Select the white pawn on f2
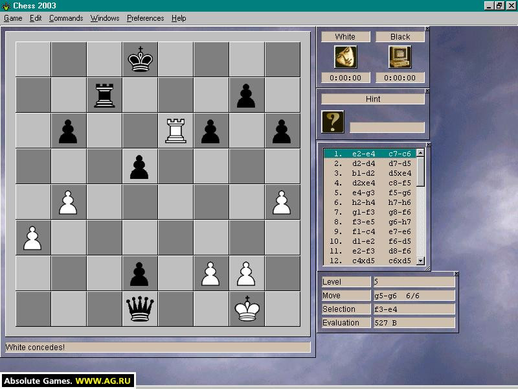 point(210,274)
